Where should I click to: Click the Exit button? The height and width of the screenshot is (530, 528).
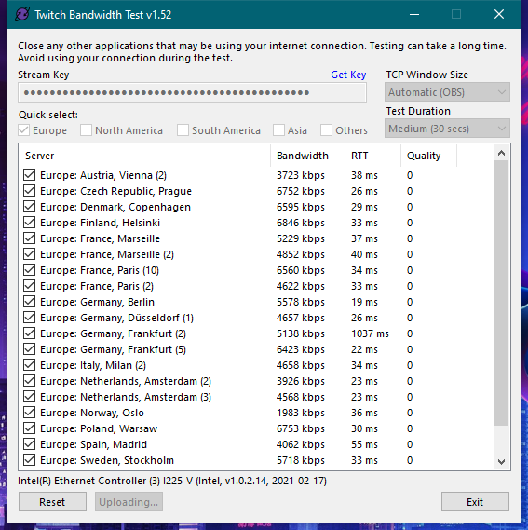[x=475, y=502]
